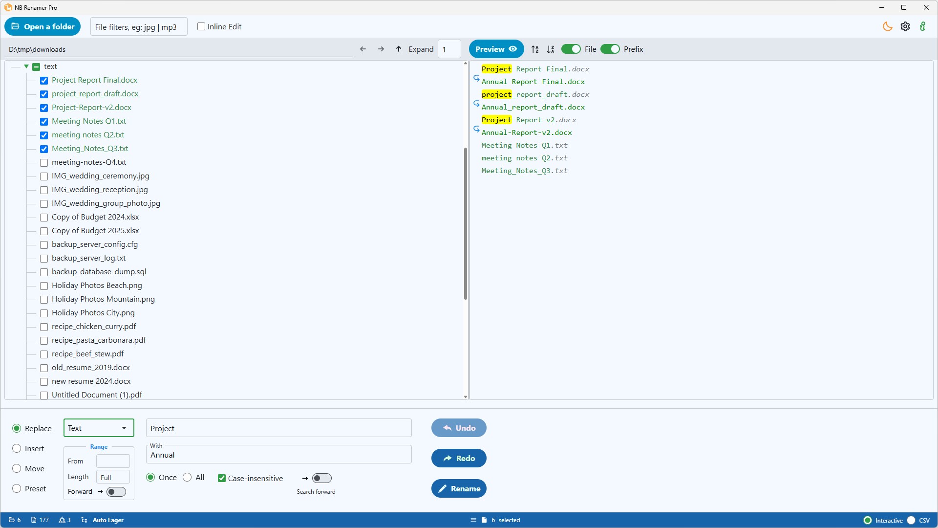Click the green info icon top right
Image resolution: width=938 pixels, height=528 pixels.
(x=922, y=27)
